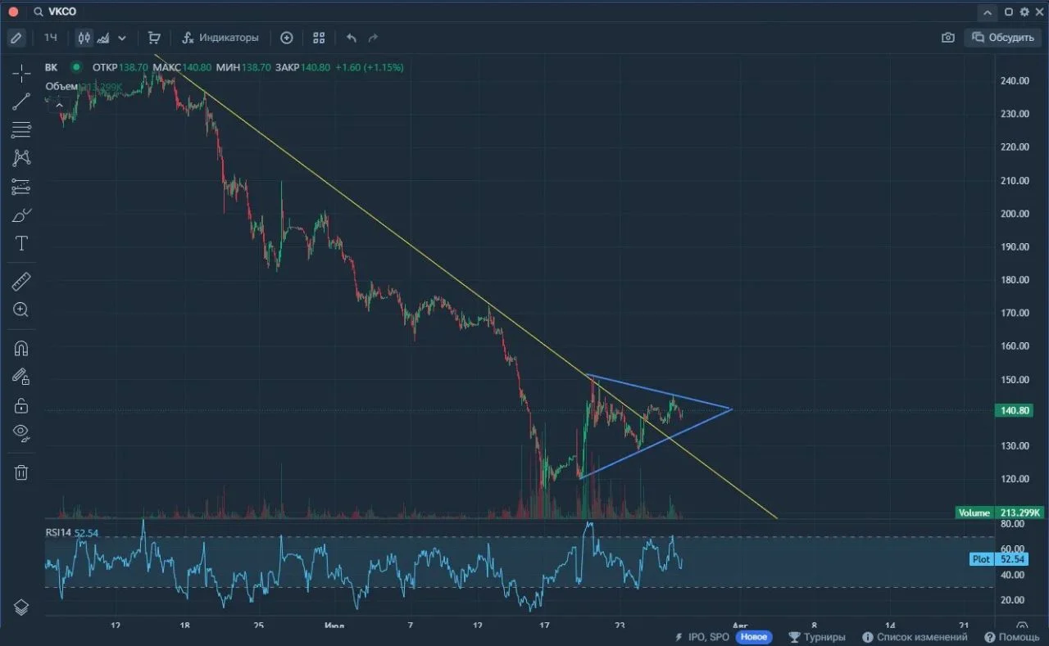Toggle lock all drawings
This screenshot has height=646, width=1049.
tap(21, 405)
